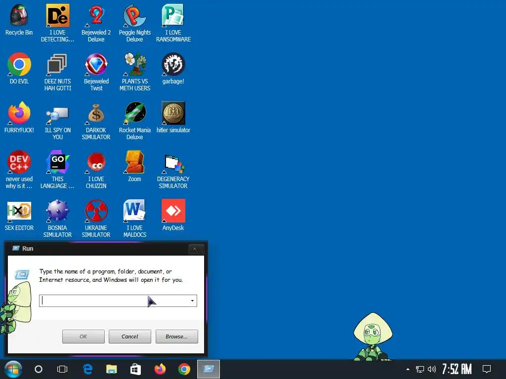Show hidden system tray icons

408,369
